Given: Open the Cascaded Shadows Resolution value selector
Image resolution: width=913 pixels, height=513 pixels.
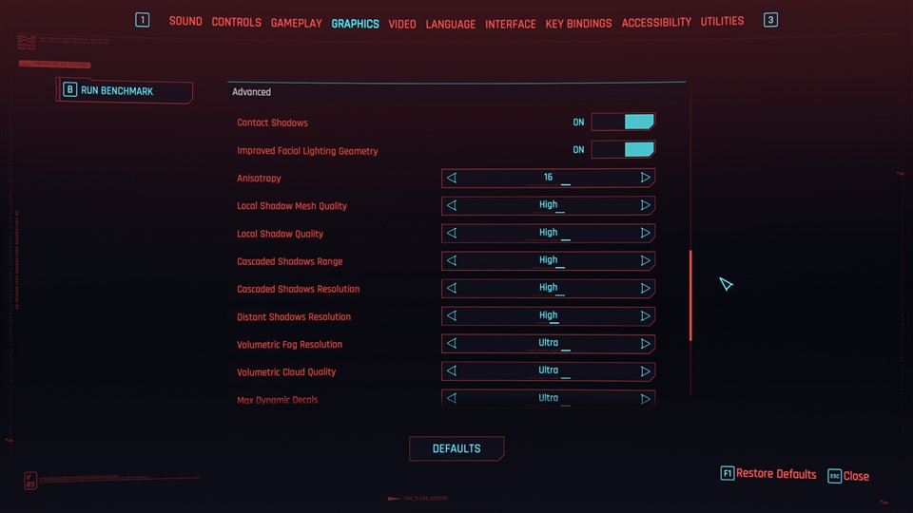Looking at the screenshot, I should 548,288.
